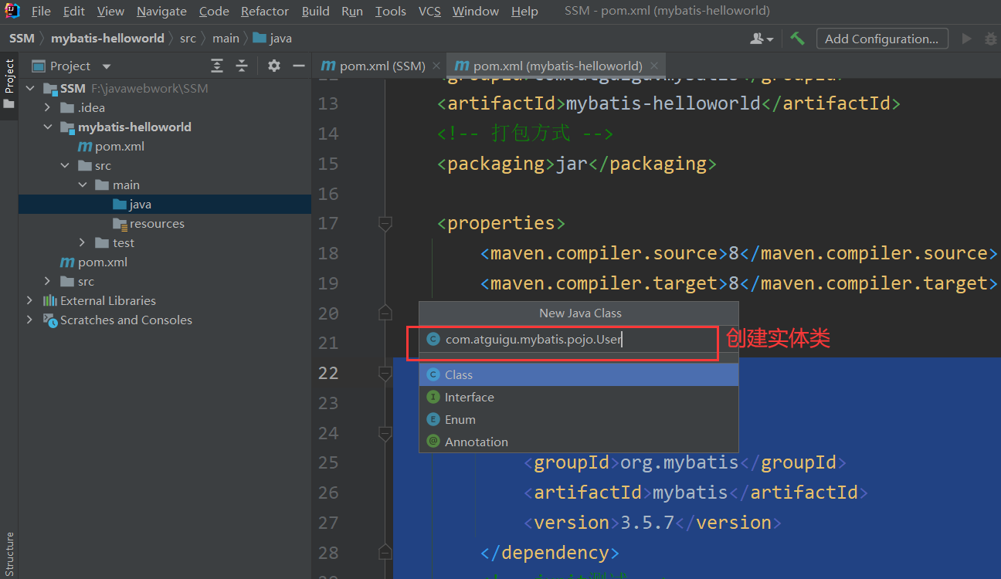Open the Run menu
The width and height of the screenshot is (1001, 579).
click(352, 11)
